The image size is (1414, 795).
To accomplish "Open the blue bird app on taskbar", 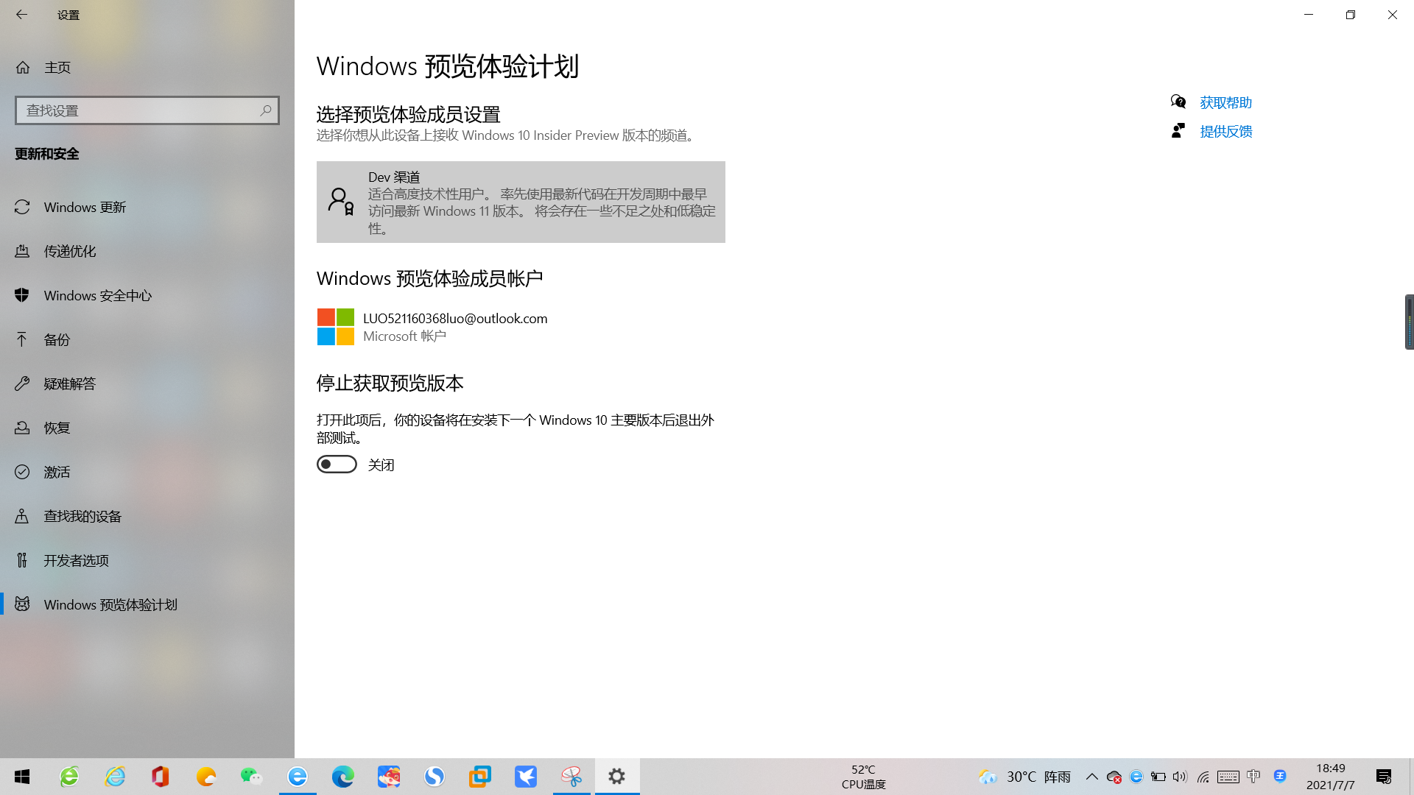I will (x=526, y=777).
